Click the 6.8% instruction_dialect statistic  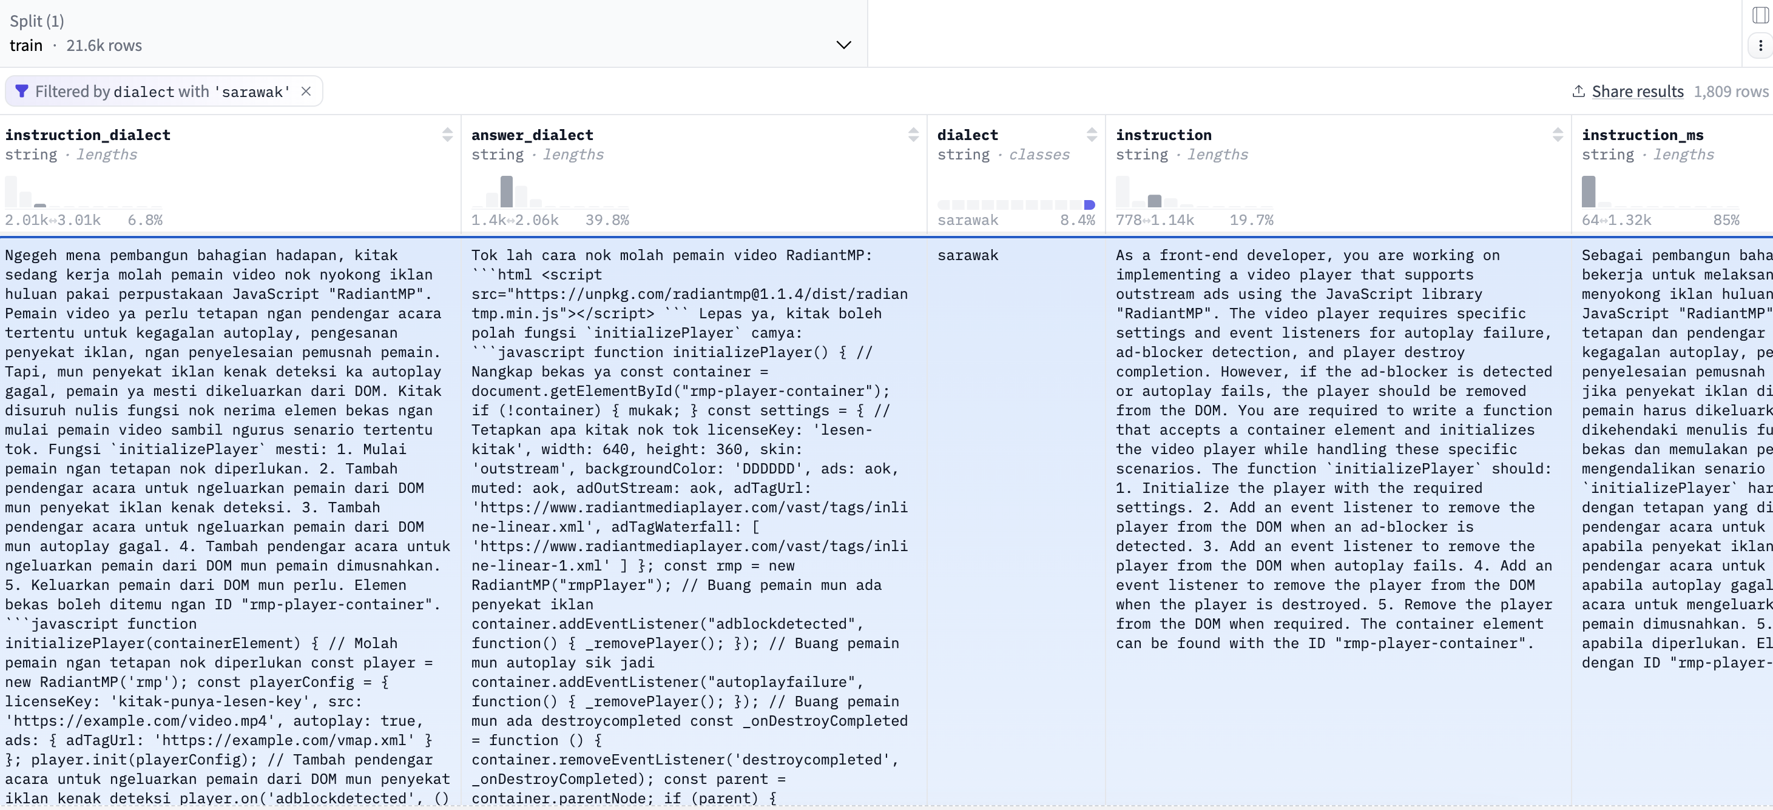click(145, 220)
